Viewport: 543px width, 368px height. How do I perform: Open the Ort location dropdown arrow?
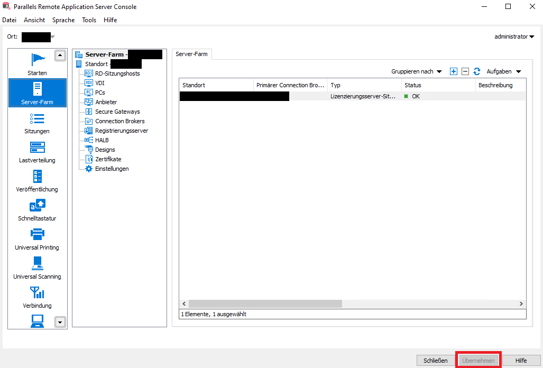(x=53, y=36)
